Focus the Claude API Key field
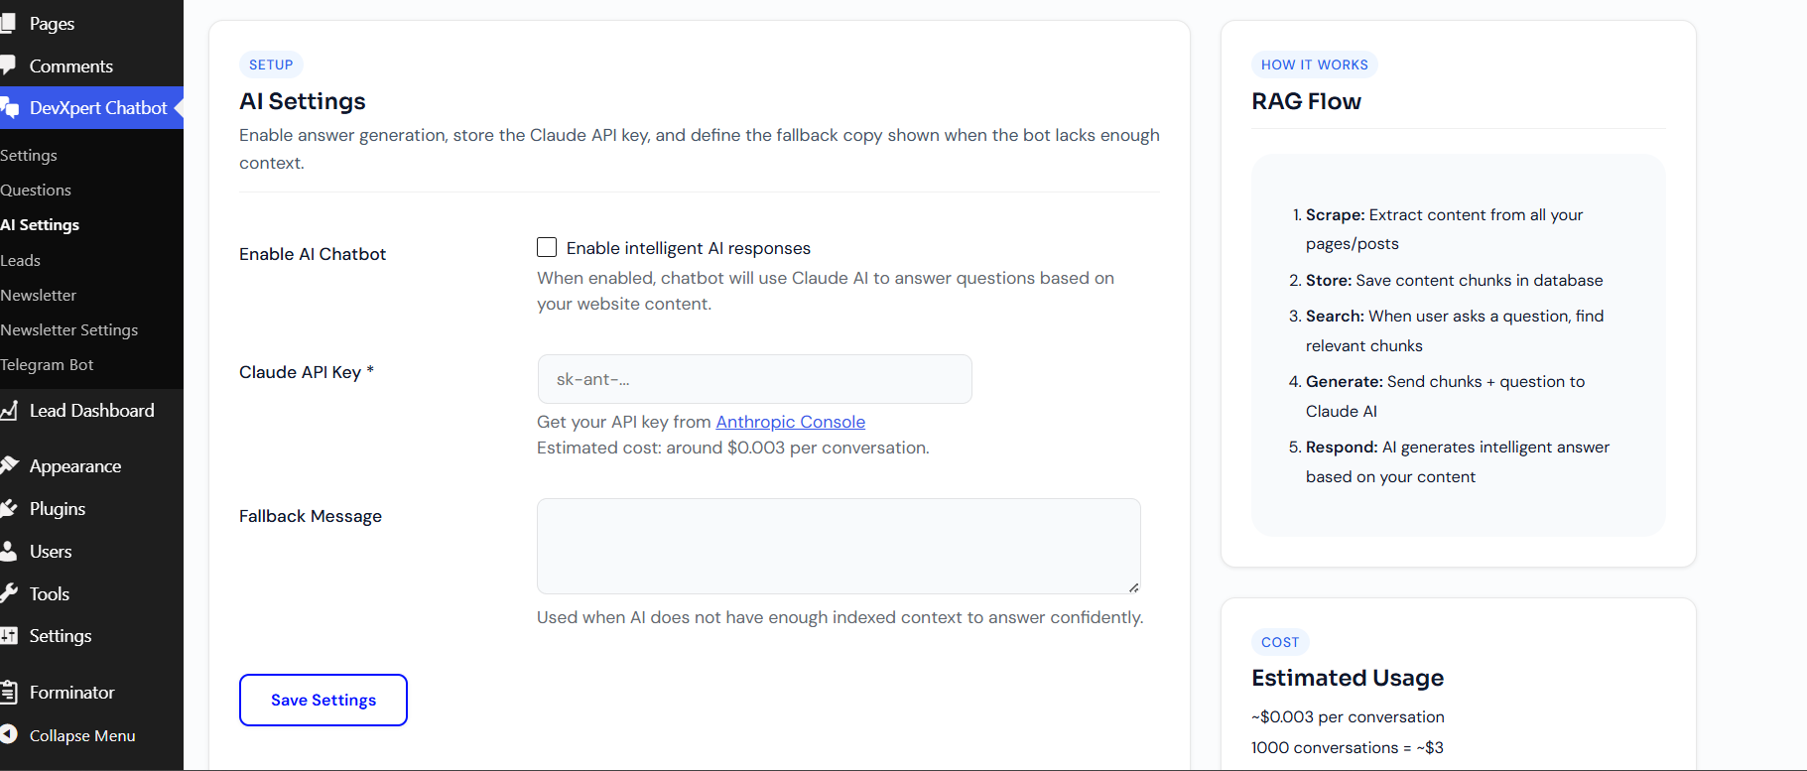This screenshot has width=1807, height=771. coord(754,379)
